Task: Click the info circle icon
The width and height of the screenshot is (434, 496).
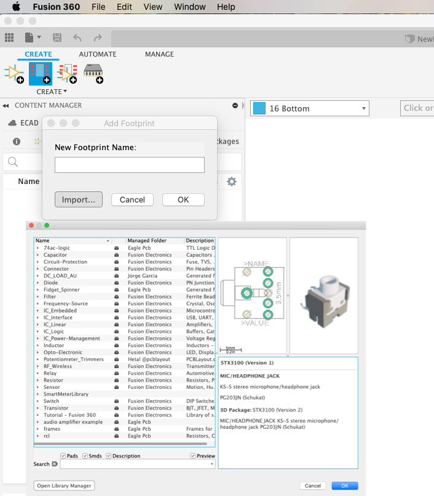Action: click(x=17, y=142)
